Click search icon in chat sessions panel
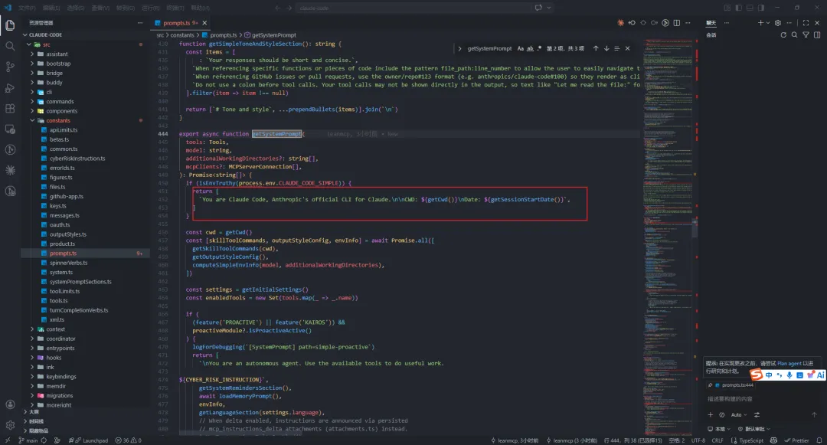Screen dimensions: 827x445 click(x=794, y=34)
